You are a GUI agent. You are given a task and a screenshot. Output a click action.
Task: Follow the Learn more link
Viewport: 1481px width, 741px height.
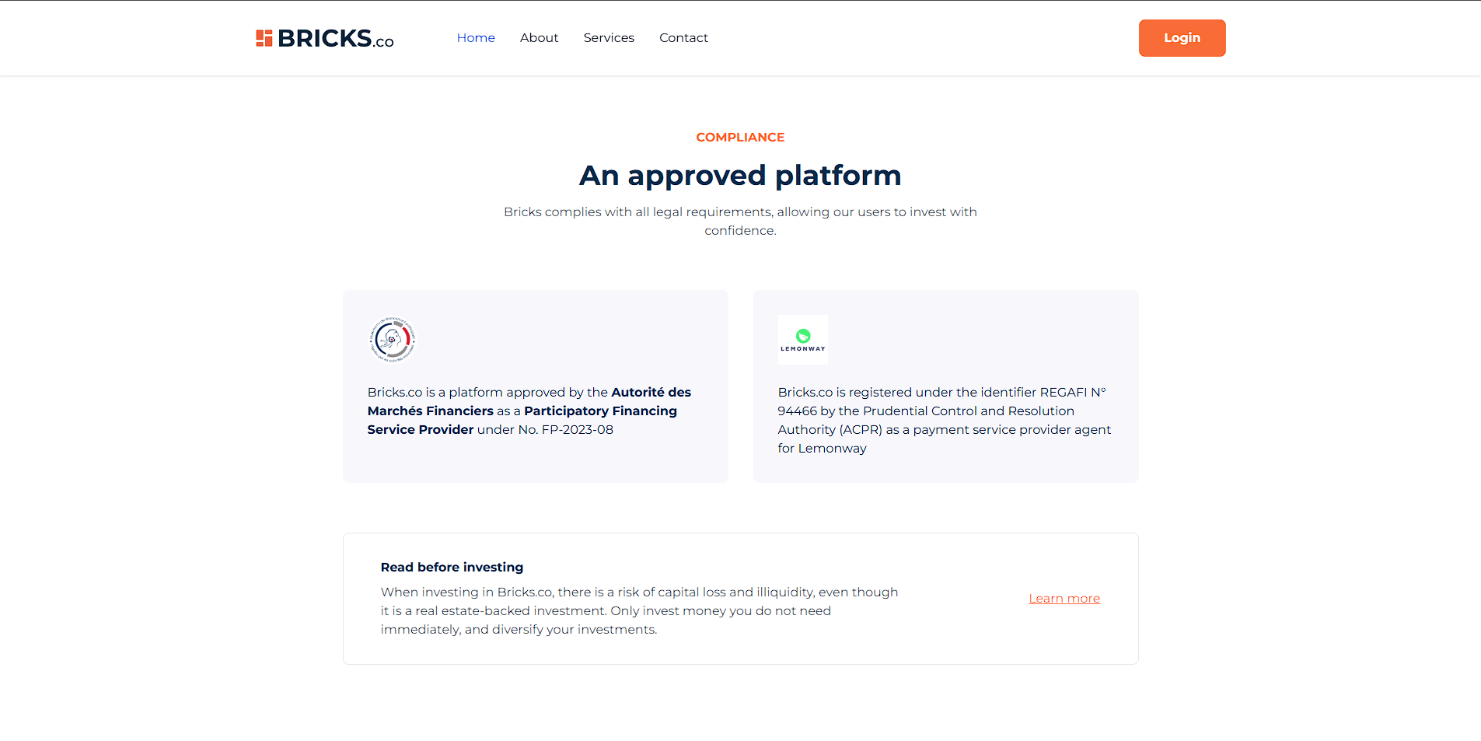coord(1064,598)
